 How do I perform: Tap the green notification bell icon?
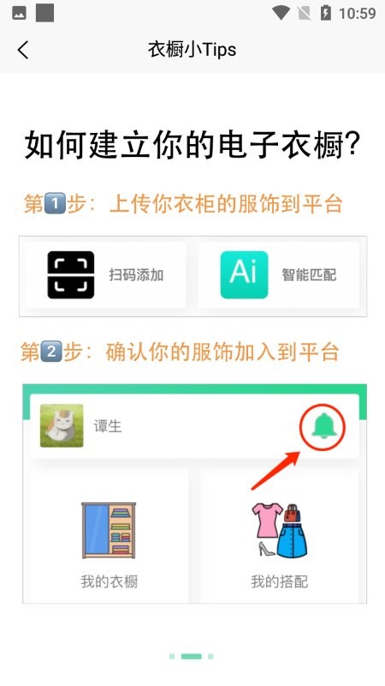tap(323, 426)
